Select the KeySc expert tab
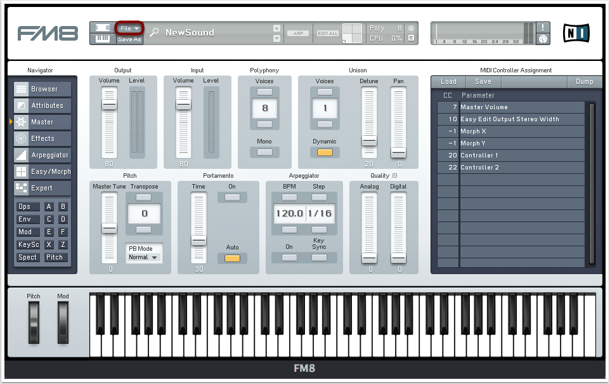610x384 pixels. [28, 245]
